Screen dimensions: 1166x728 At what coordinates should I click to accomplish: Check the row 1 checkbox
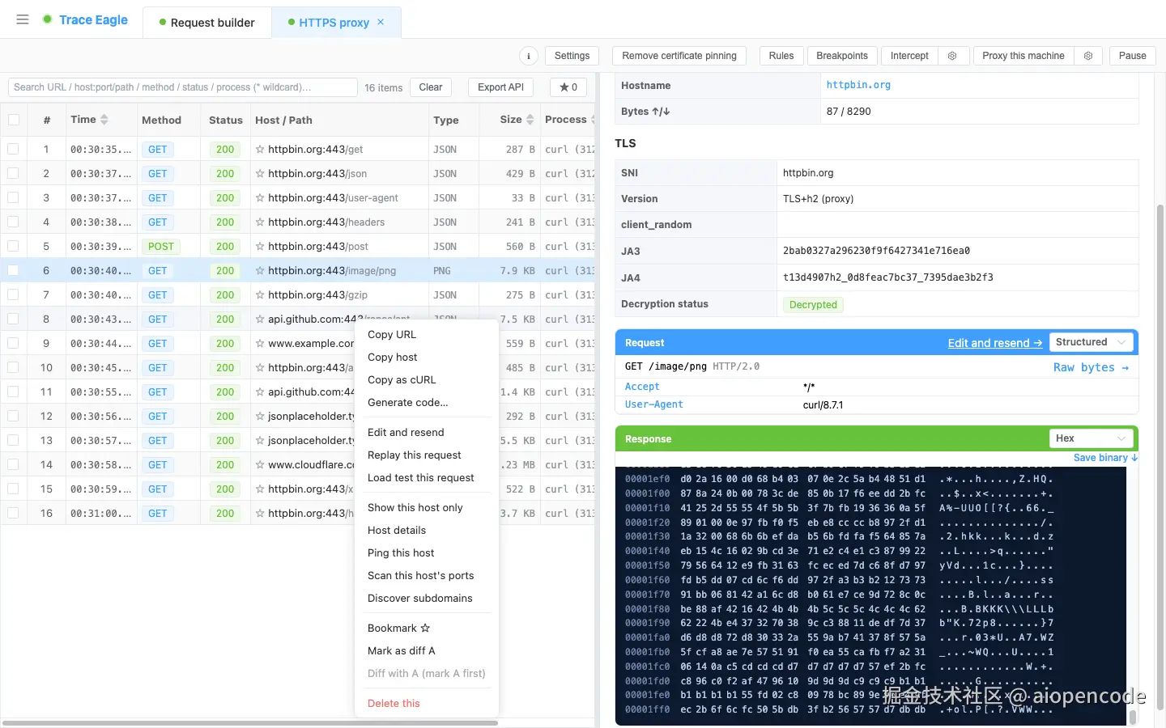[13, 149]
